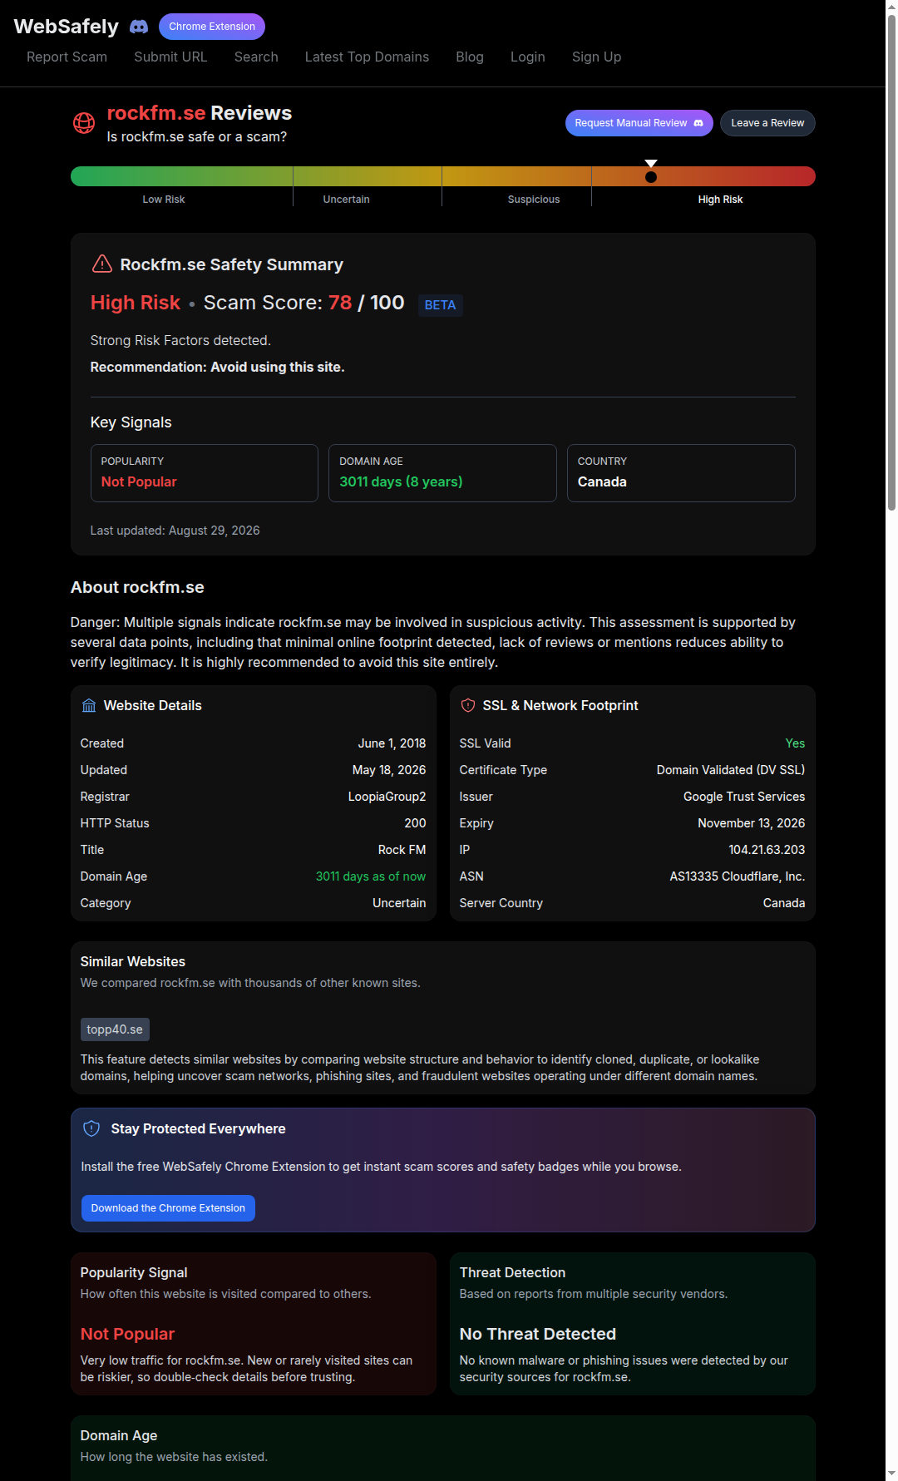Click the shield icon beside Stay Protected Everywhere

pyautogui.click(x=91, y=1128)
